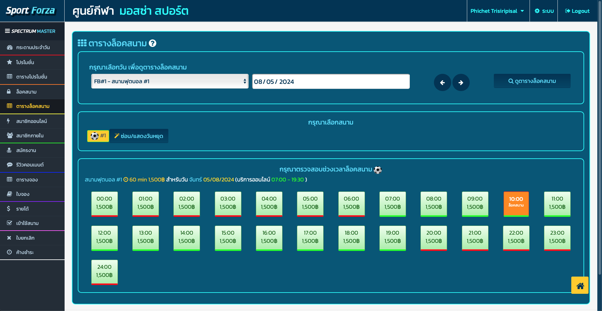Click the grid icon before the ตารางล็อคสนาม heading
Image resolution: width=602 pixels, height=311 pixels.
[x=82, y=43]
